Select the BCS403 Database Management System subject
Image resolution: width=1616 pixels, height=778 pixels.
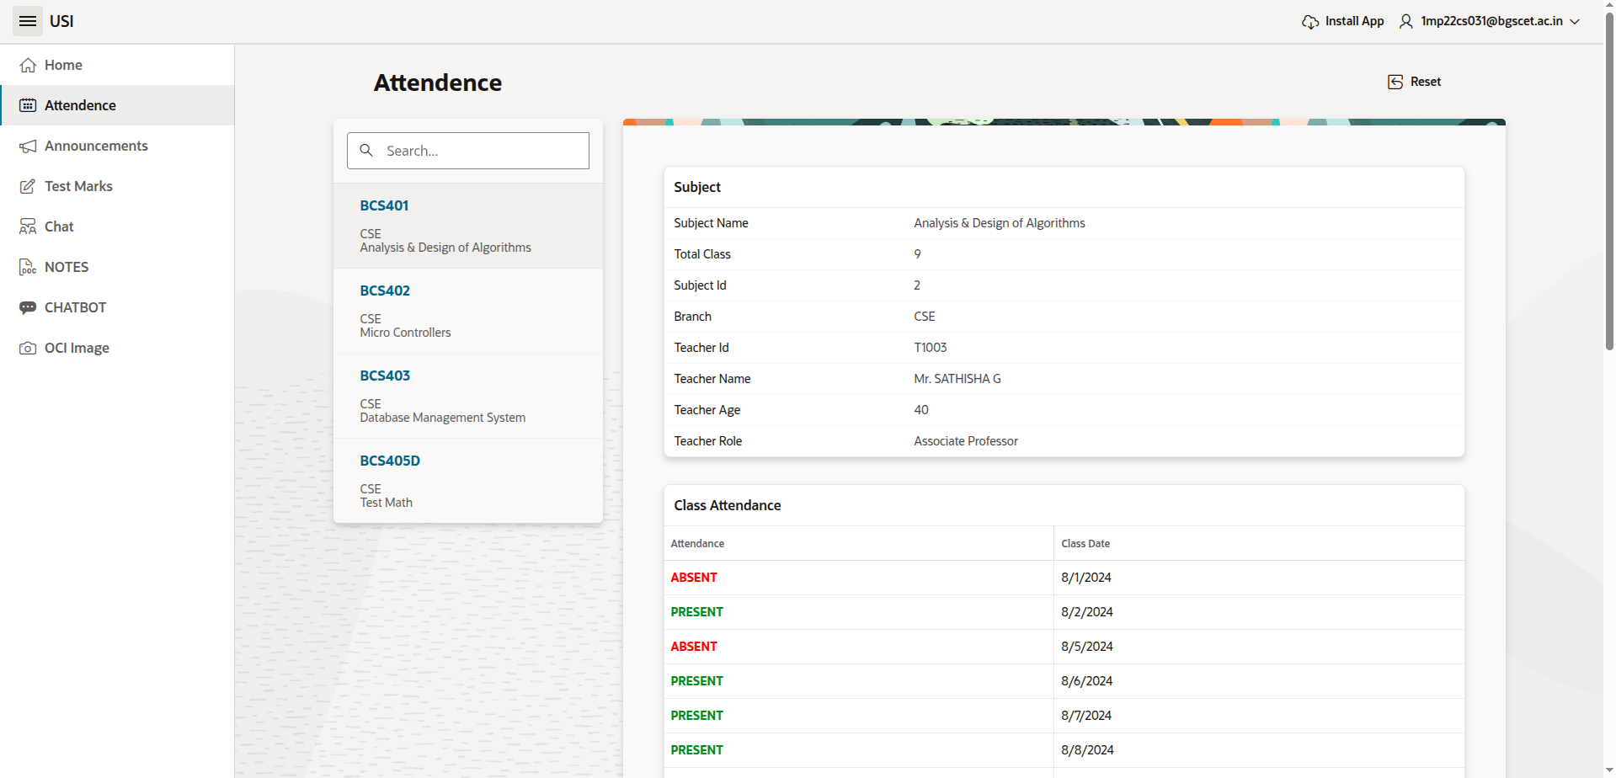tap(468, 396)
